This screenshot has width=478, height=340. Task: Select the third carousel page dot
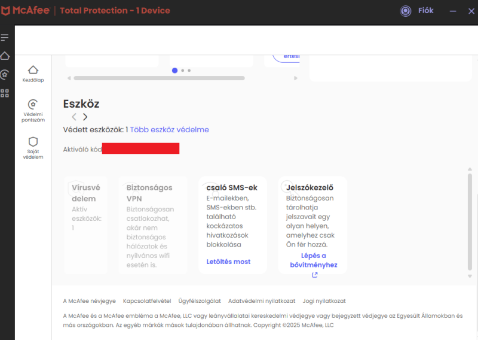[x=189, y=71]
